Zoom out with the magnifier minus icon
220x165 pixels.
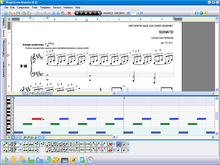(x=141, y=13)
